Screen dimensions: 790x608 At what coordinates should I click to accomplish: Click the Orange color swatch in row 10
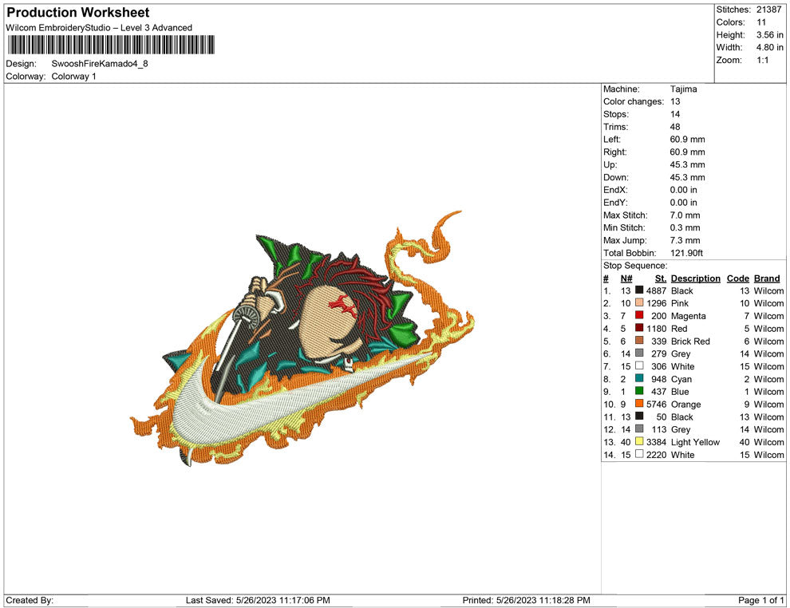tap(639, 404)
